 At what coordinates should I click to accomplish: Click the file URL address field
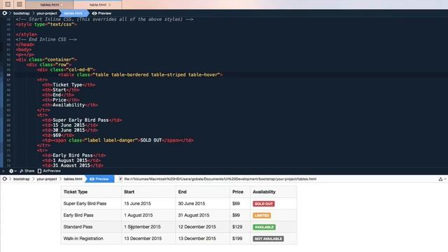click(x=220, y=179)
